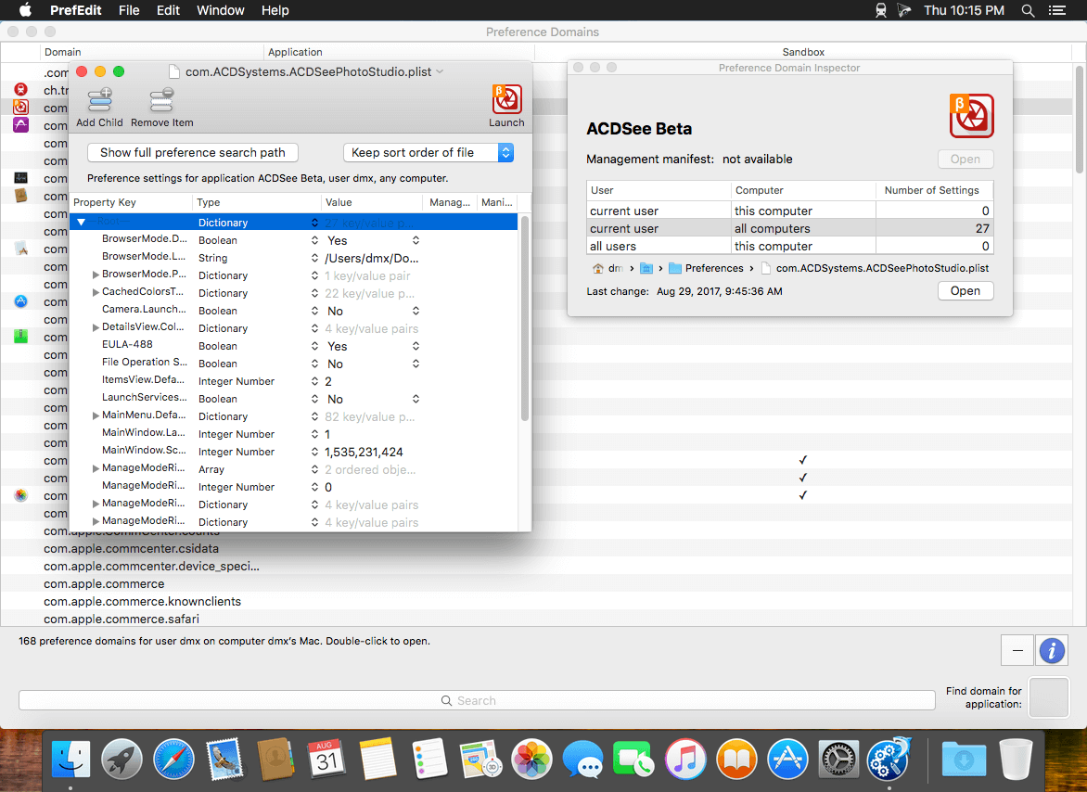Open Contacts from the Dock

tap(275, 760)
